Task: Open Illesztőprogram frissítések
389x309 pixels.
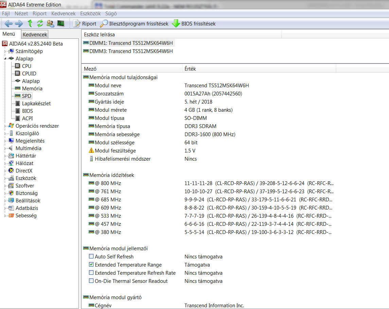Action: point(134,23)
